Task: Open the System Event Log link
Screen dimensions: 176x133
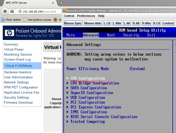Action: pyautogui.click(x=17, y=60)
